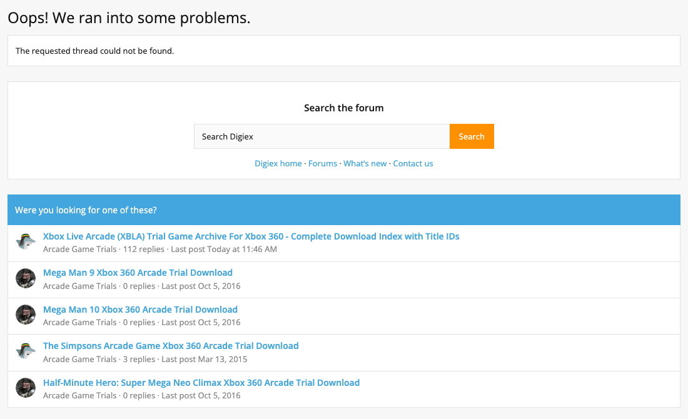Click the avatar beside the XBLA Trial Game Archive thread
Viewport: 688px width, 419px height.
click(26, 242)
